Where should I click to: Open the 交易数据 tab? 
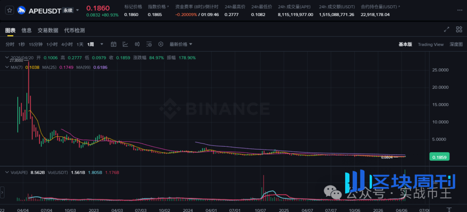48,30
